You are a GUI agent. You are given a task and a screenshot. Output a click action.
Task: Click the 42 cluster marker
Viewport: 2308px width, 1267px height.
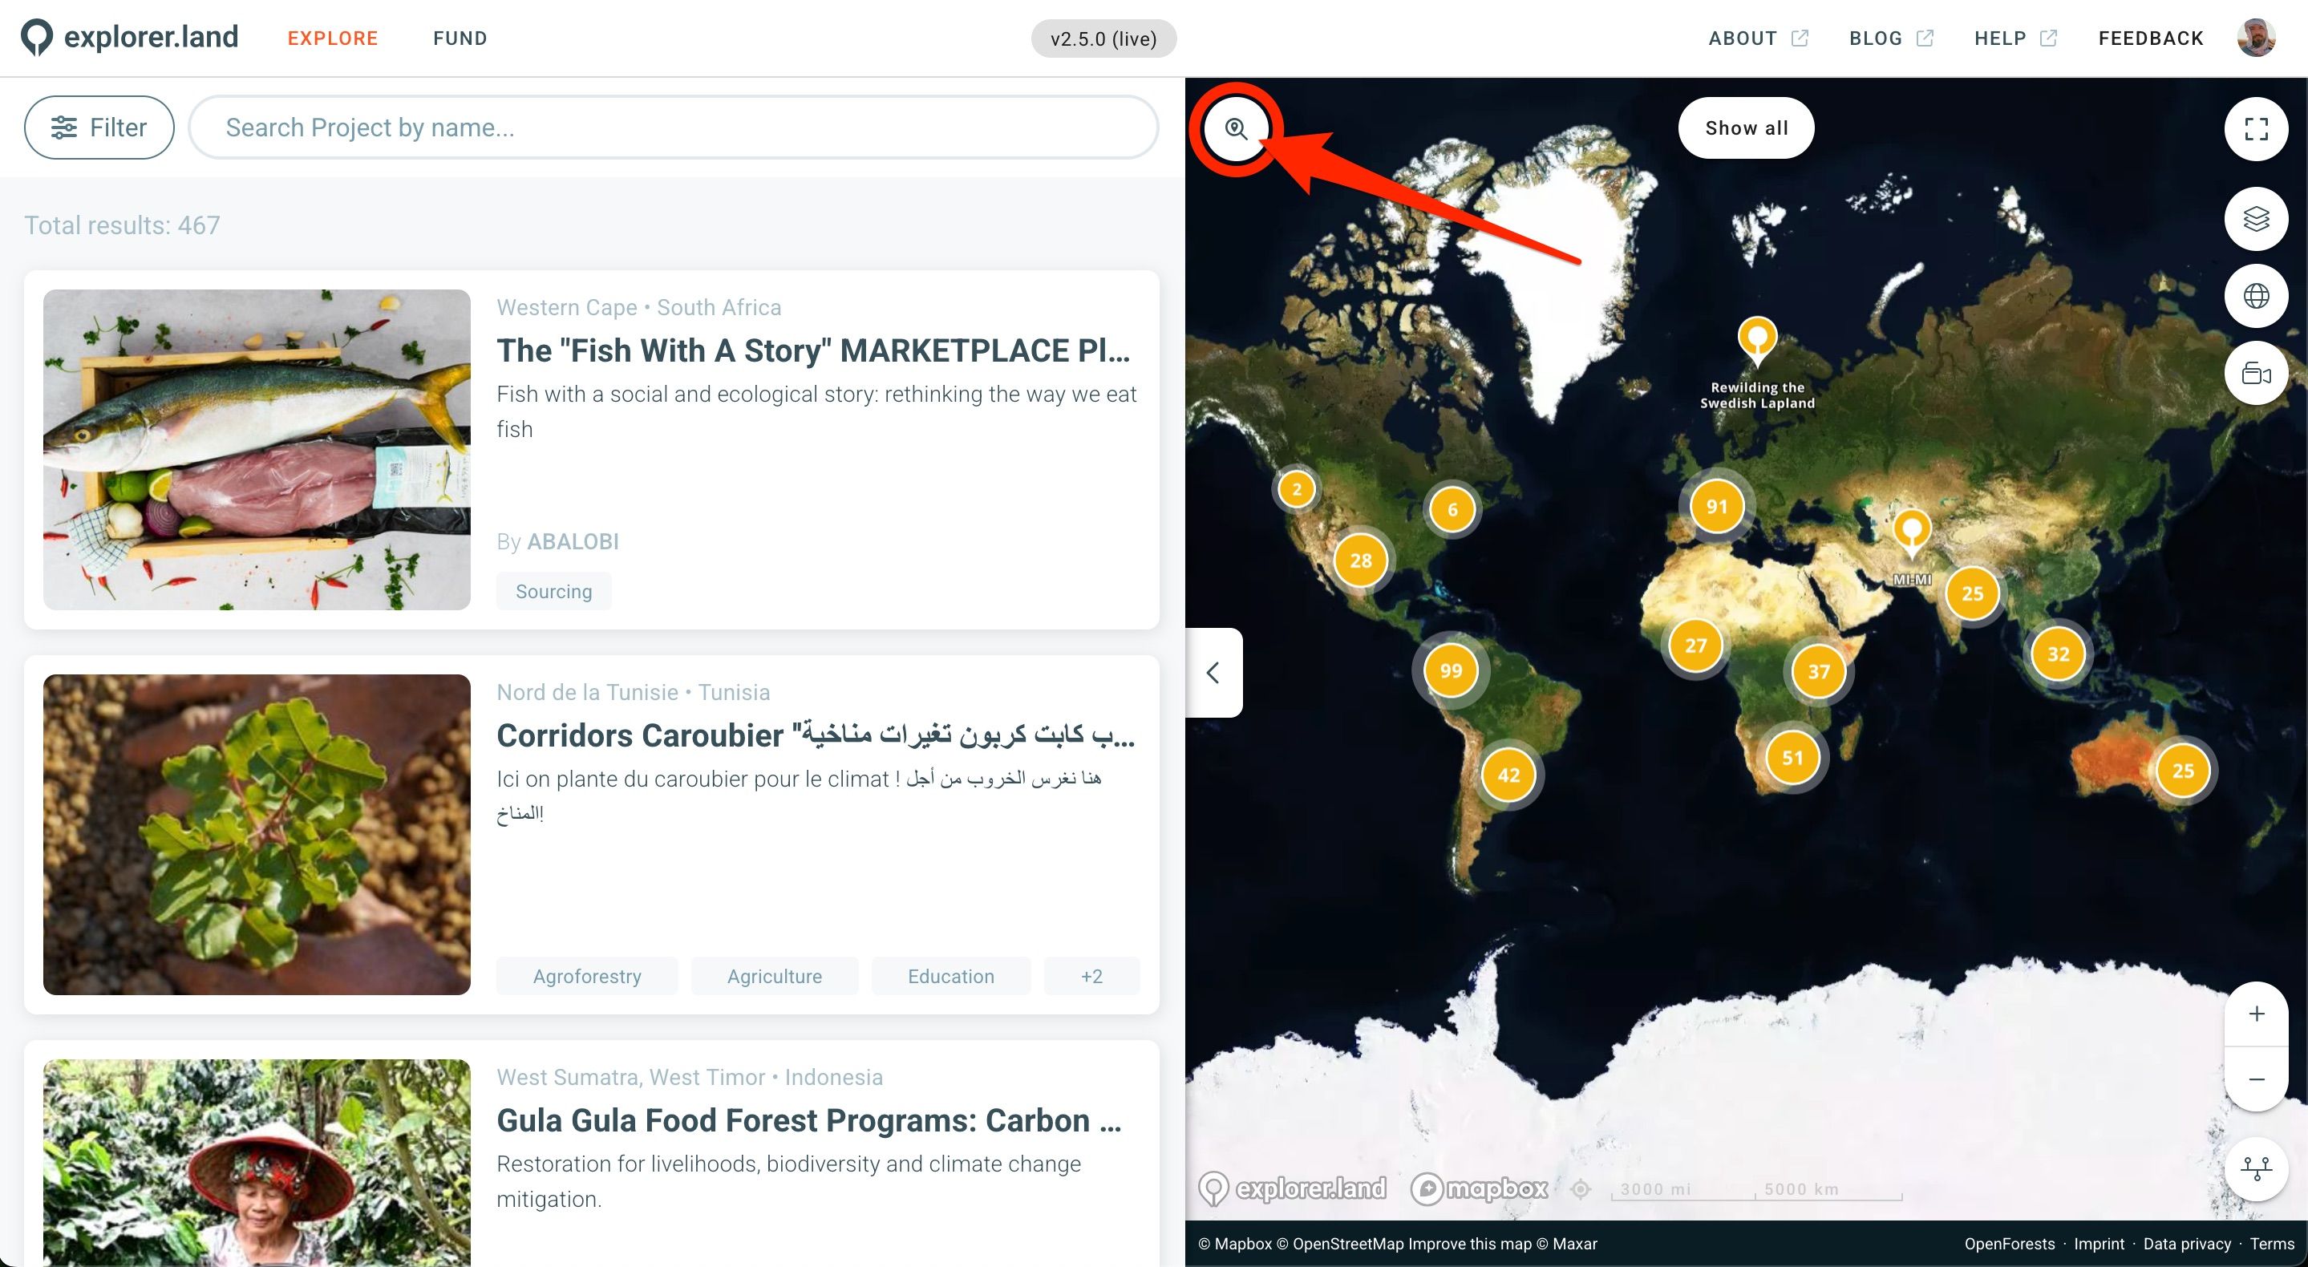point(1508,774)
